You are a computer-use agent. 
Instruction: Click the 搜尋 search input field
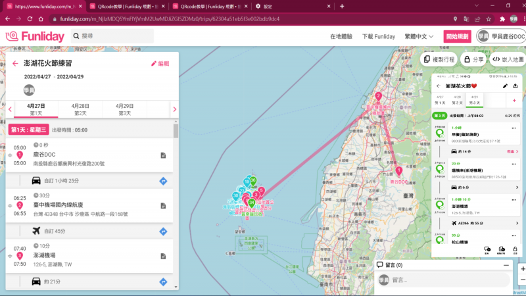115,36
